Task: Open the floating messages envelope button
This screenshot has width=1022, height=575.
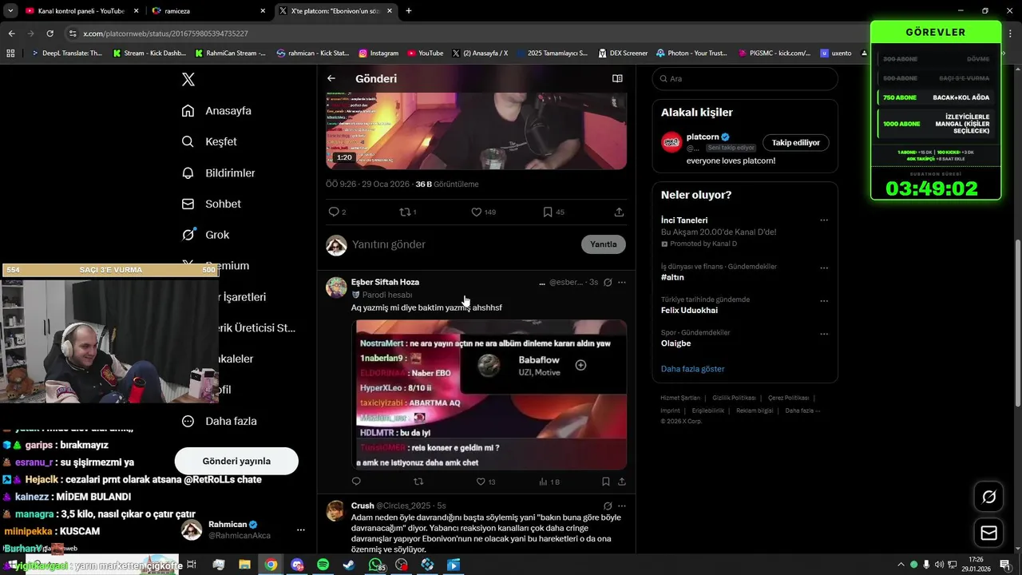Action: 988,533
